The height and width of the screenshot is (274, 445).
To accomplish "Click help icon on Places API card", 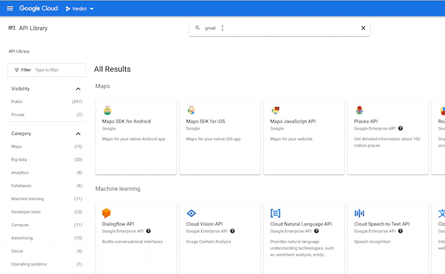I will (x=400, y=129).
